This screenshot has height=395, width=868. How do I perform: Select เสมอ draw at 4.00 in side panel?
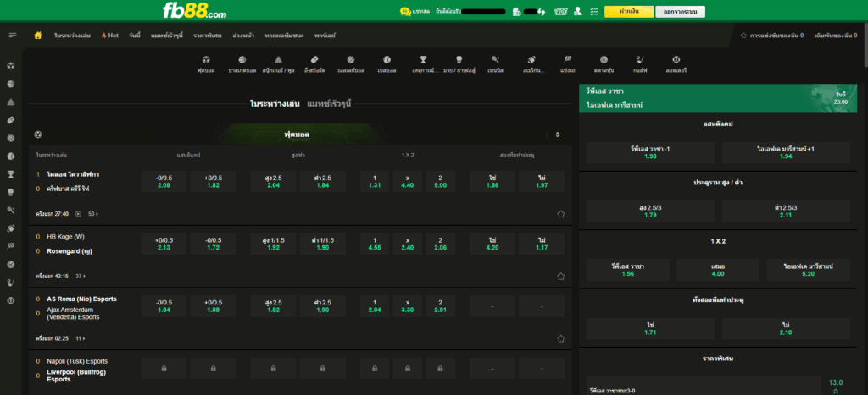coord(718,270)
